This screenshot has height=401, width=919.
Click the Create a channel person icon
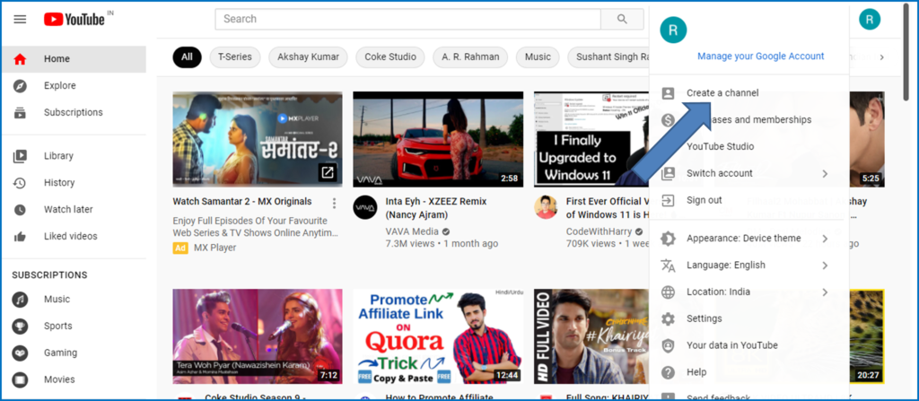tap(668, 92)
